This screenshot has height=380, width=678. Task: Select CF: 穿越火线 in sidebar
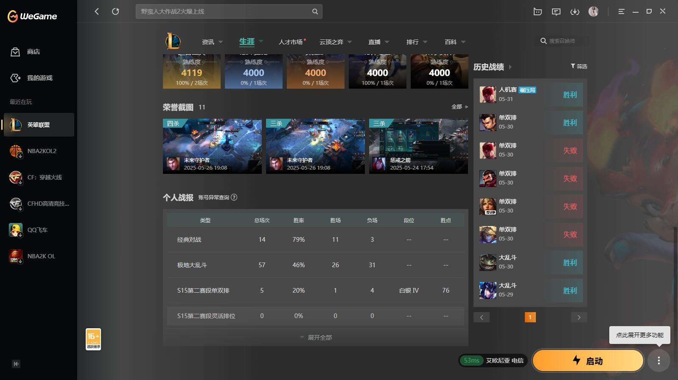pyautogui.click(x=39, y=177)
